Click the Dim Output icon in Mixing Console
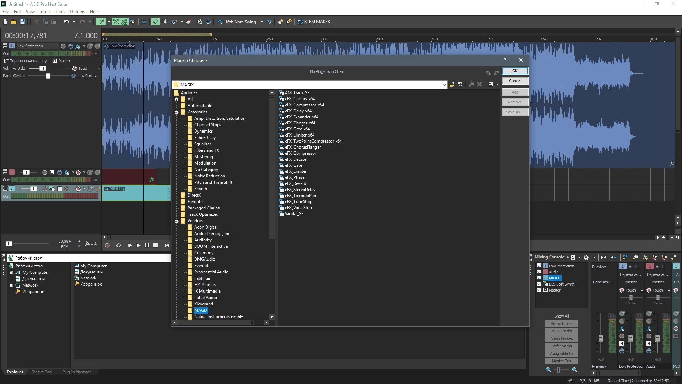 [x=613, y=257]
